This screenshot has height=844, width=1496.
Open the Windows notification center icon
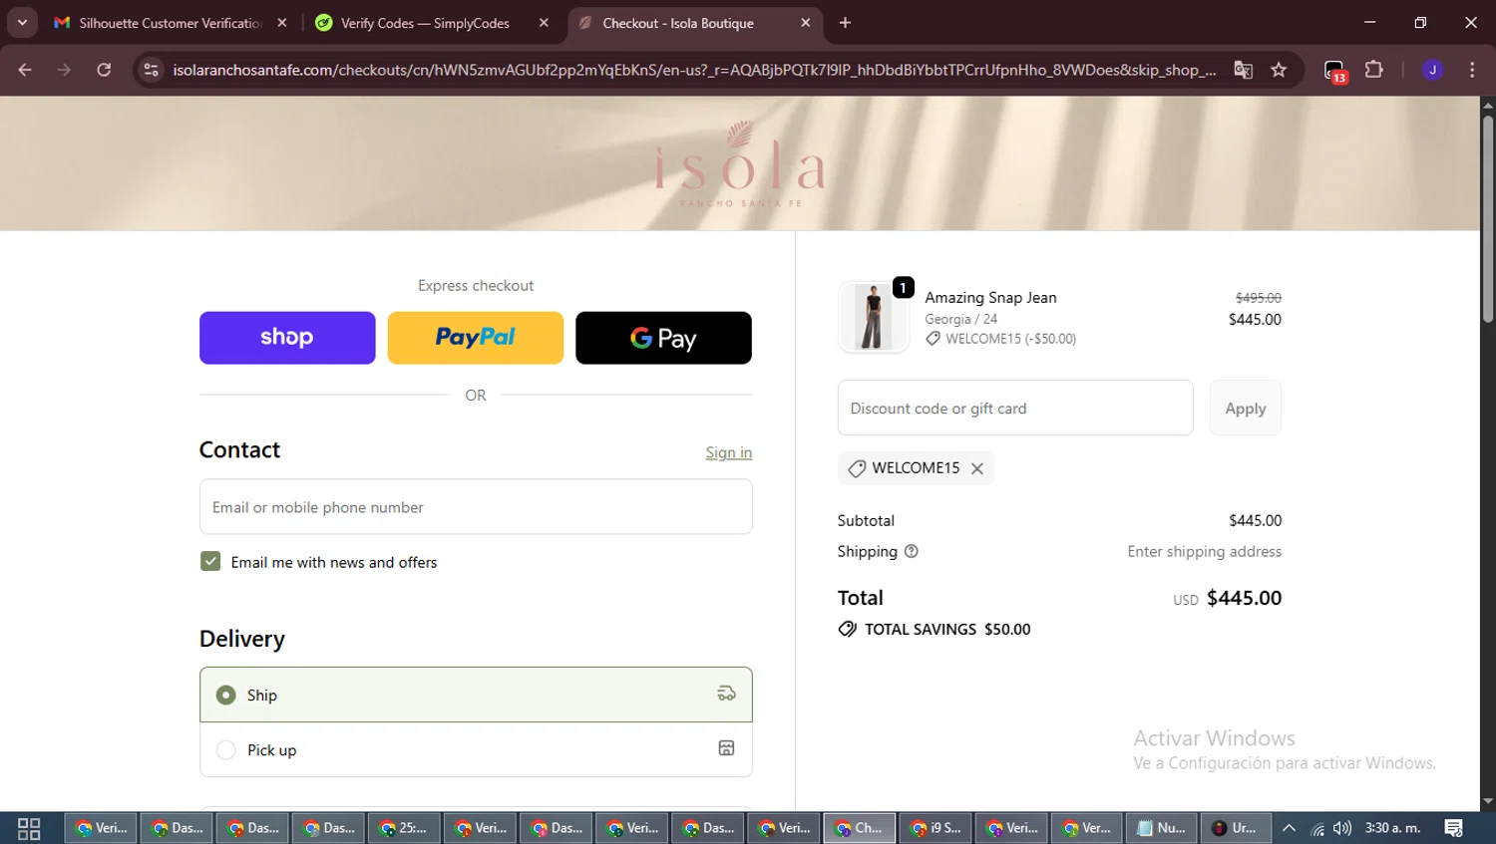coord(1454,828)
